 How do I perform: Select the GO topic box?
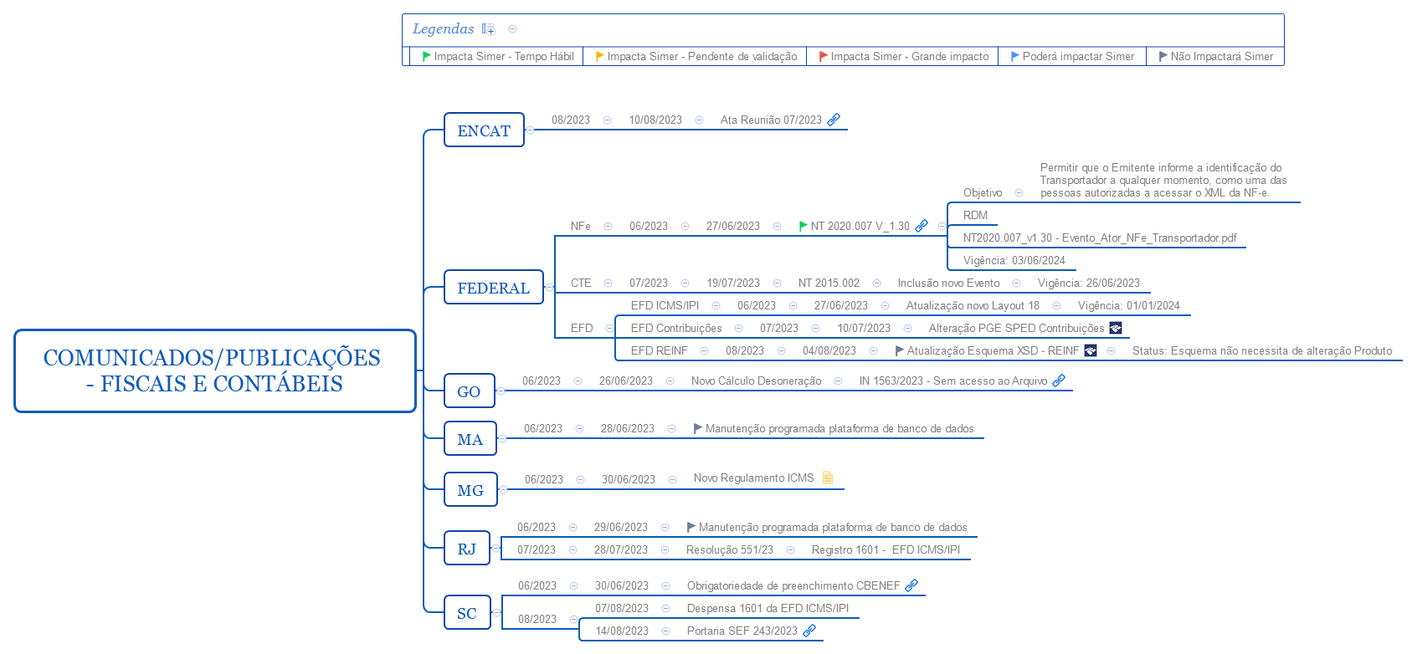click(470, 391)
